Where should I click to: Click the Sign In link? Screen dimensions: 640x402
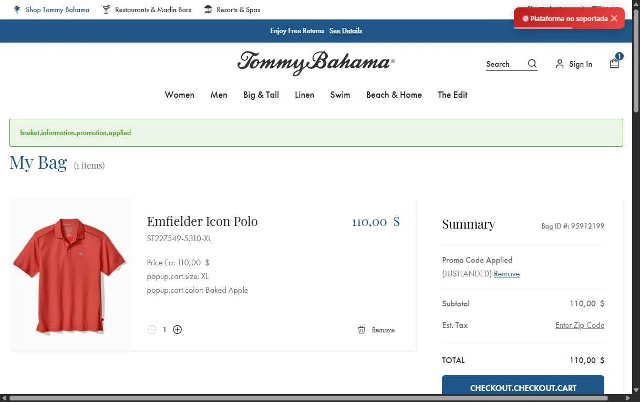[x=581, y=64]
